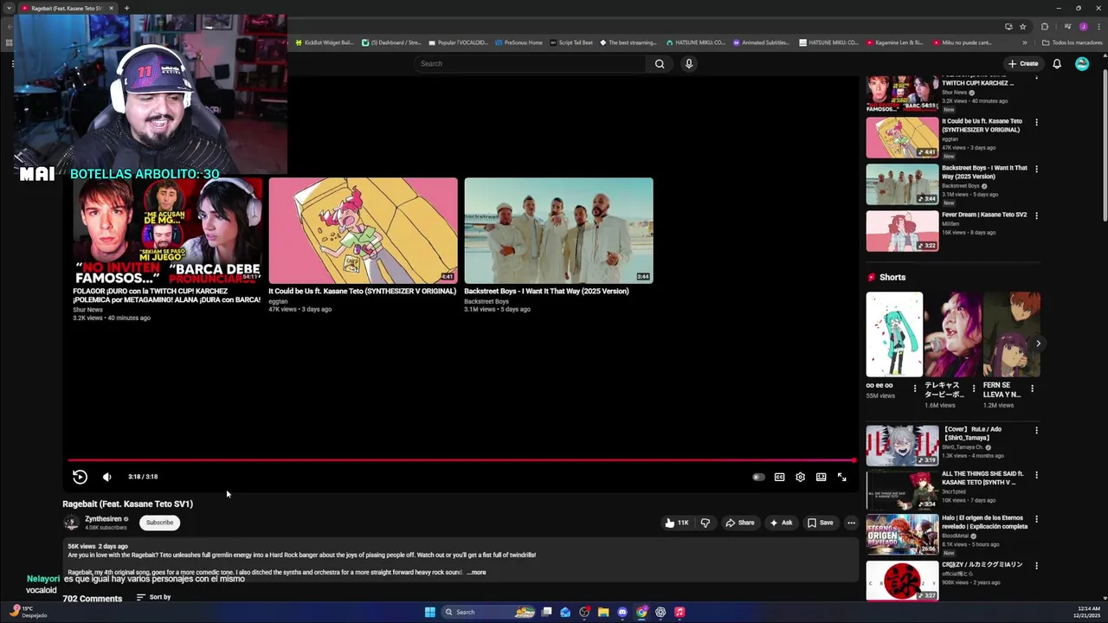Image resolution: width=1108 pixels, height=623 pixels.
Task: Open more actions menu under the video
Action: pos(851,523)
